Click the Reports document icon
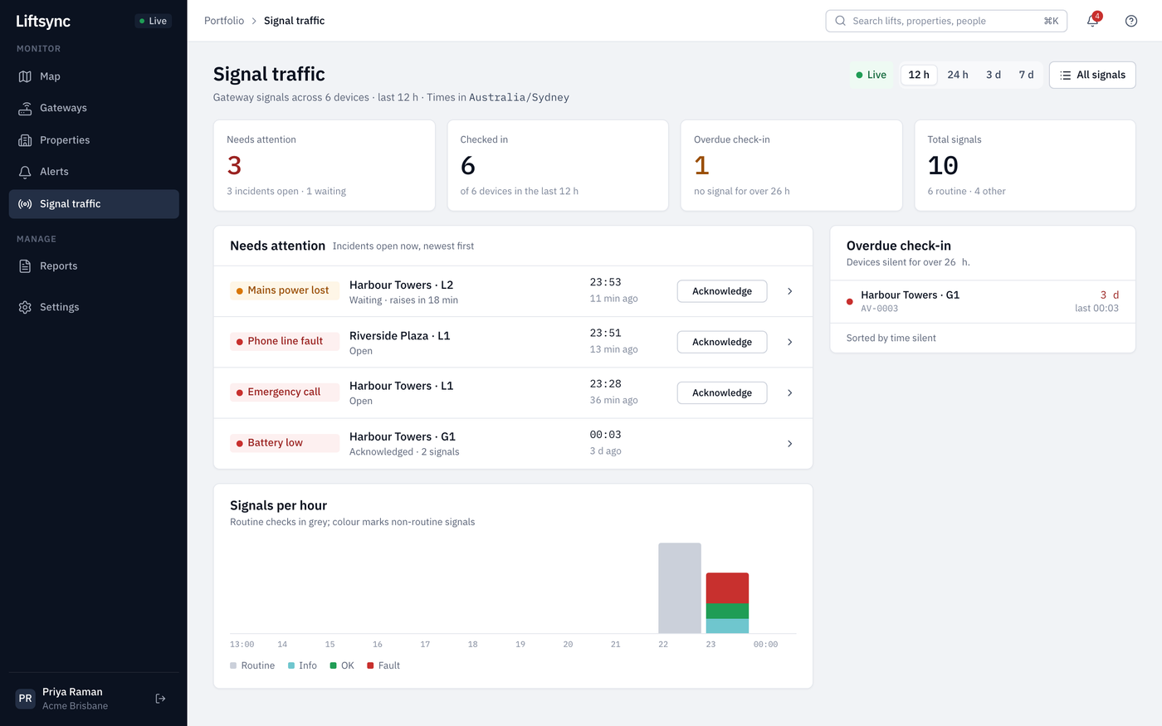Screen dimensions: 1162x726 (x=25, y=266)
